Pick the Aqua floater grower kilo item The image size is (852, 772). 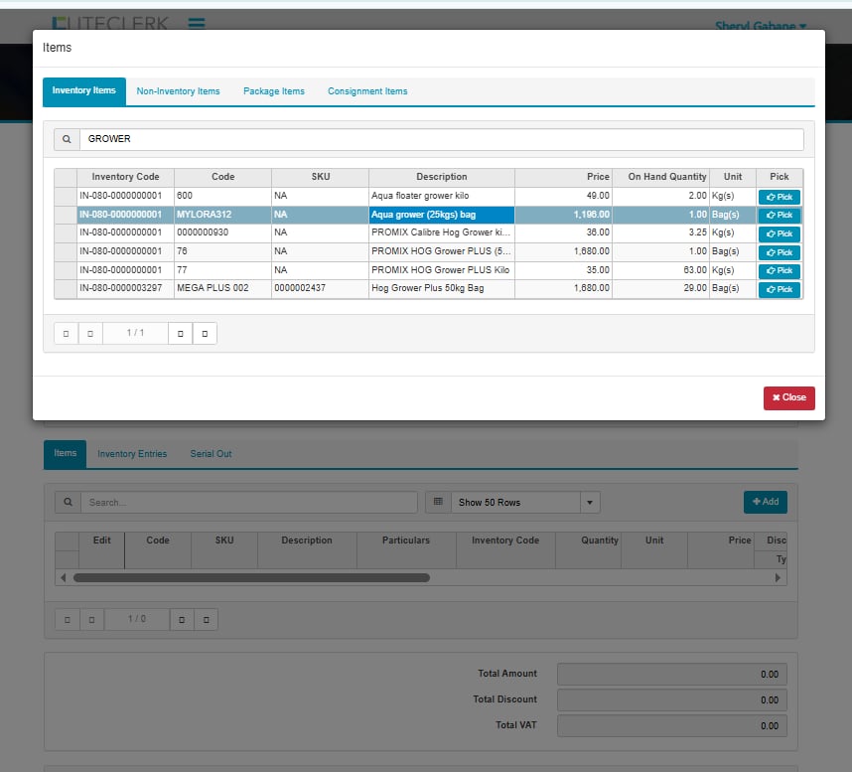point(779,197)
